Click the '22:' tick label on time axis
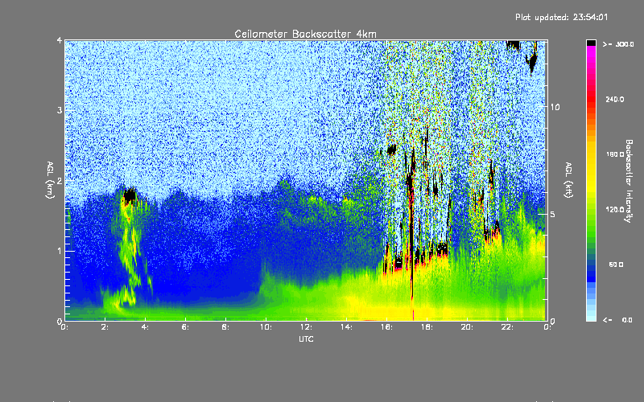644x402 pixels. pos(507,327)
